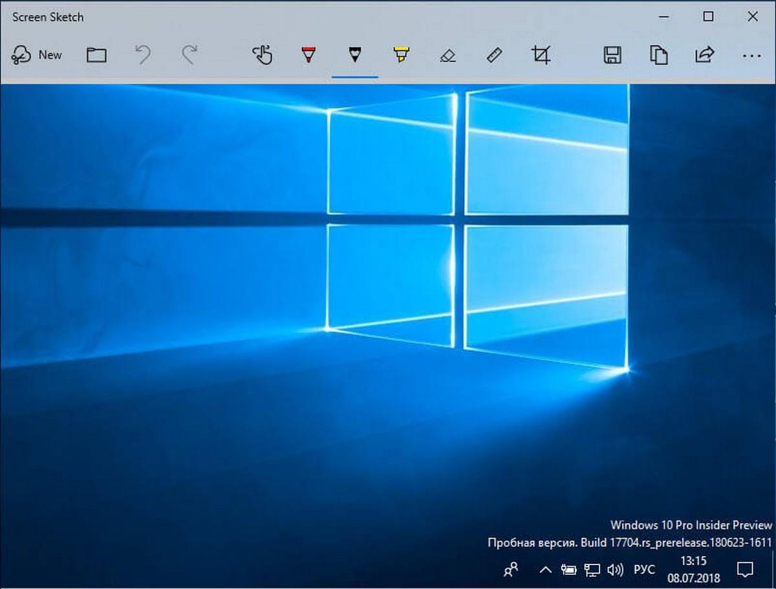Maximize the Screen Sketch window

tap(709, 17)
